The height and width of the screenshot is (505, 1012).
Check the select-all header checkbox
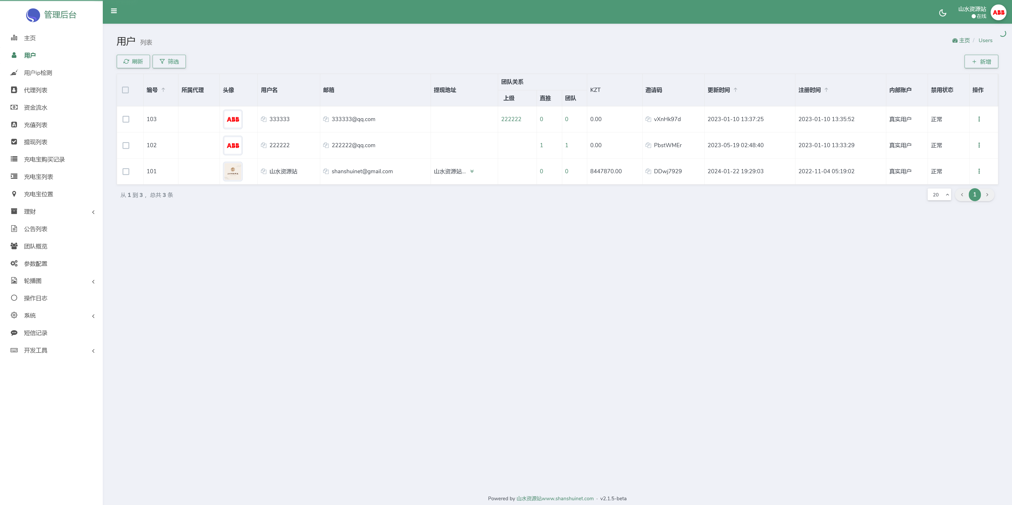[x=125, y=90]
